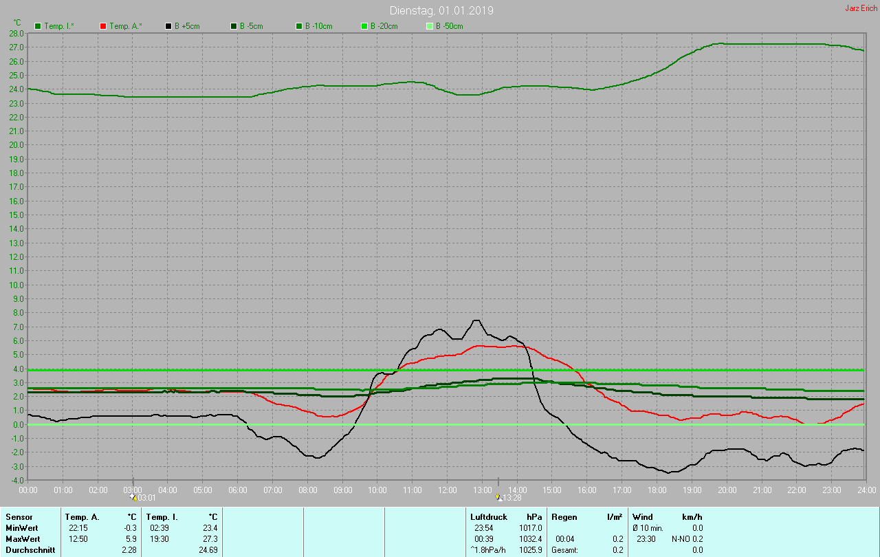Click the moon marker icon at 13:28

pos(499,497)
